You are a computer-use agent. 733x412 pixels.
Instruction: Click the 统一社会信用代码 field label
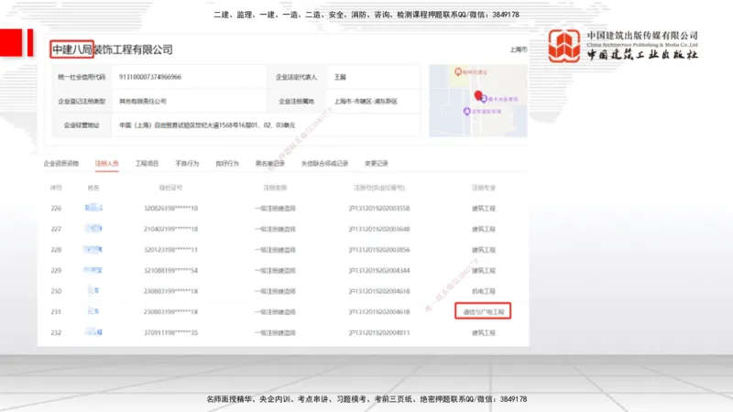[x=82, y=77]
